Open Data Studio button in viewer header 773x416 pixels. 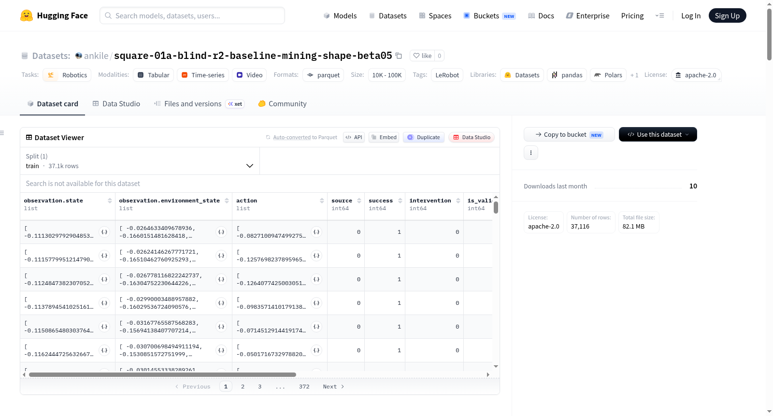tap(472, 137)
